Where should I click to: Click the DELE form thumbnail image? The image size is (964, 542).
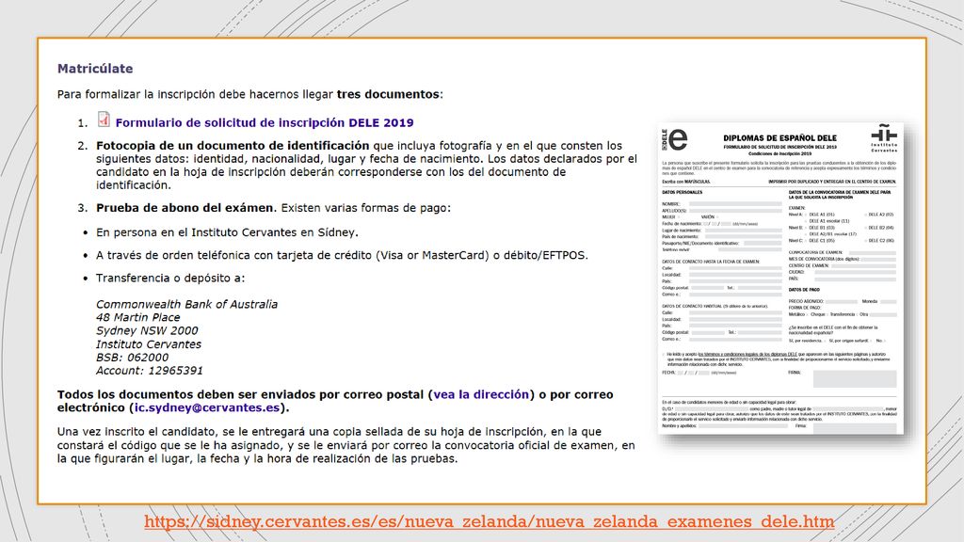[780, 279]
